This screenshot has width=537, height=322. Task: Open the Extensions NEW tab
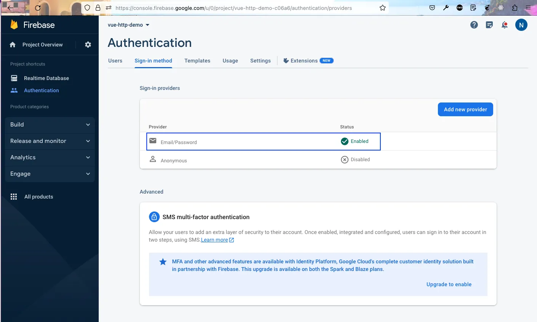point(308,61)
